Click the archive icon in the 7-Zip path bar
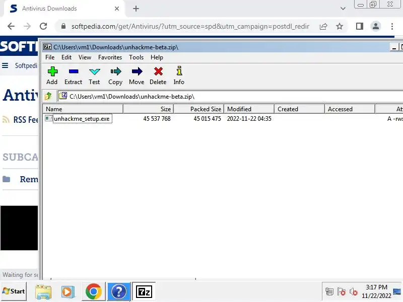Screen dimensions: 403x302 (63, 96)
